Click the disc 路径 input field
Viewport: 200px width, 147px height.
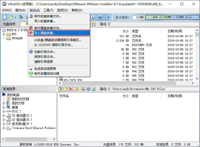[154, 24]
